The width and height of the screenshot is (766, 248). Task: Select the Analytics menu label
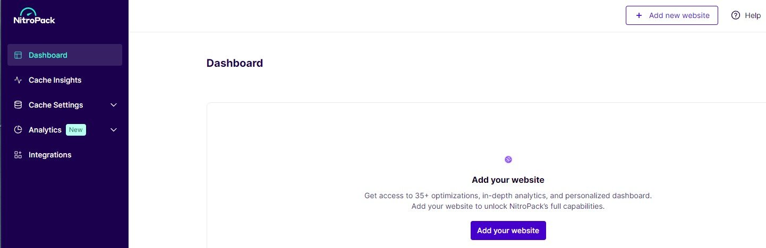45,130
